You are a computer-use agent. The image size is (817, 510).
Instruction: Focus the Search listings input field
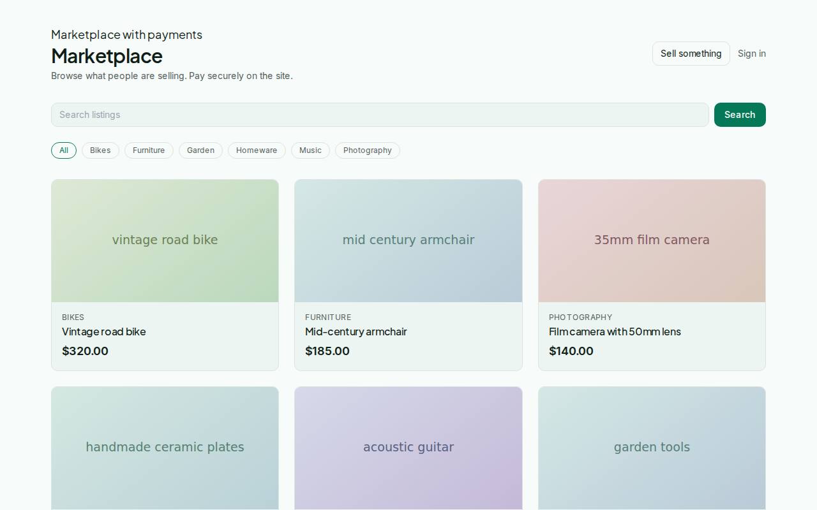380,115
